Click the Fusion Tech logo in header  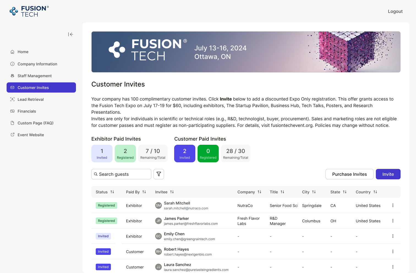29,11
